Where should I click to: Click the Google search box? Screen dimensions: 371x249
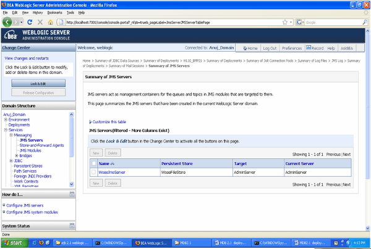coord(333,22)
